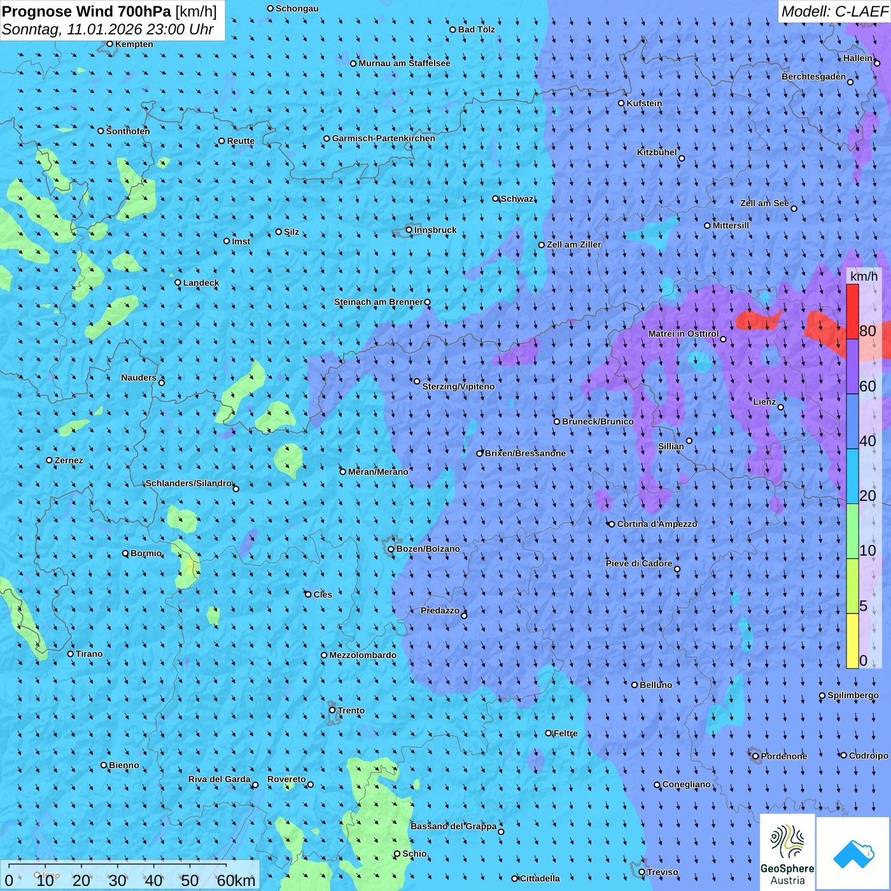Screen dimensions: 891x891
Task: Click the Kempten city label
Action: 134,44
